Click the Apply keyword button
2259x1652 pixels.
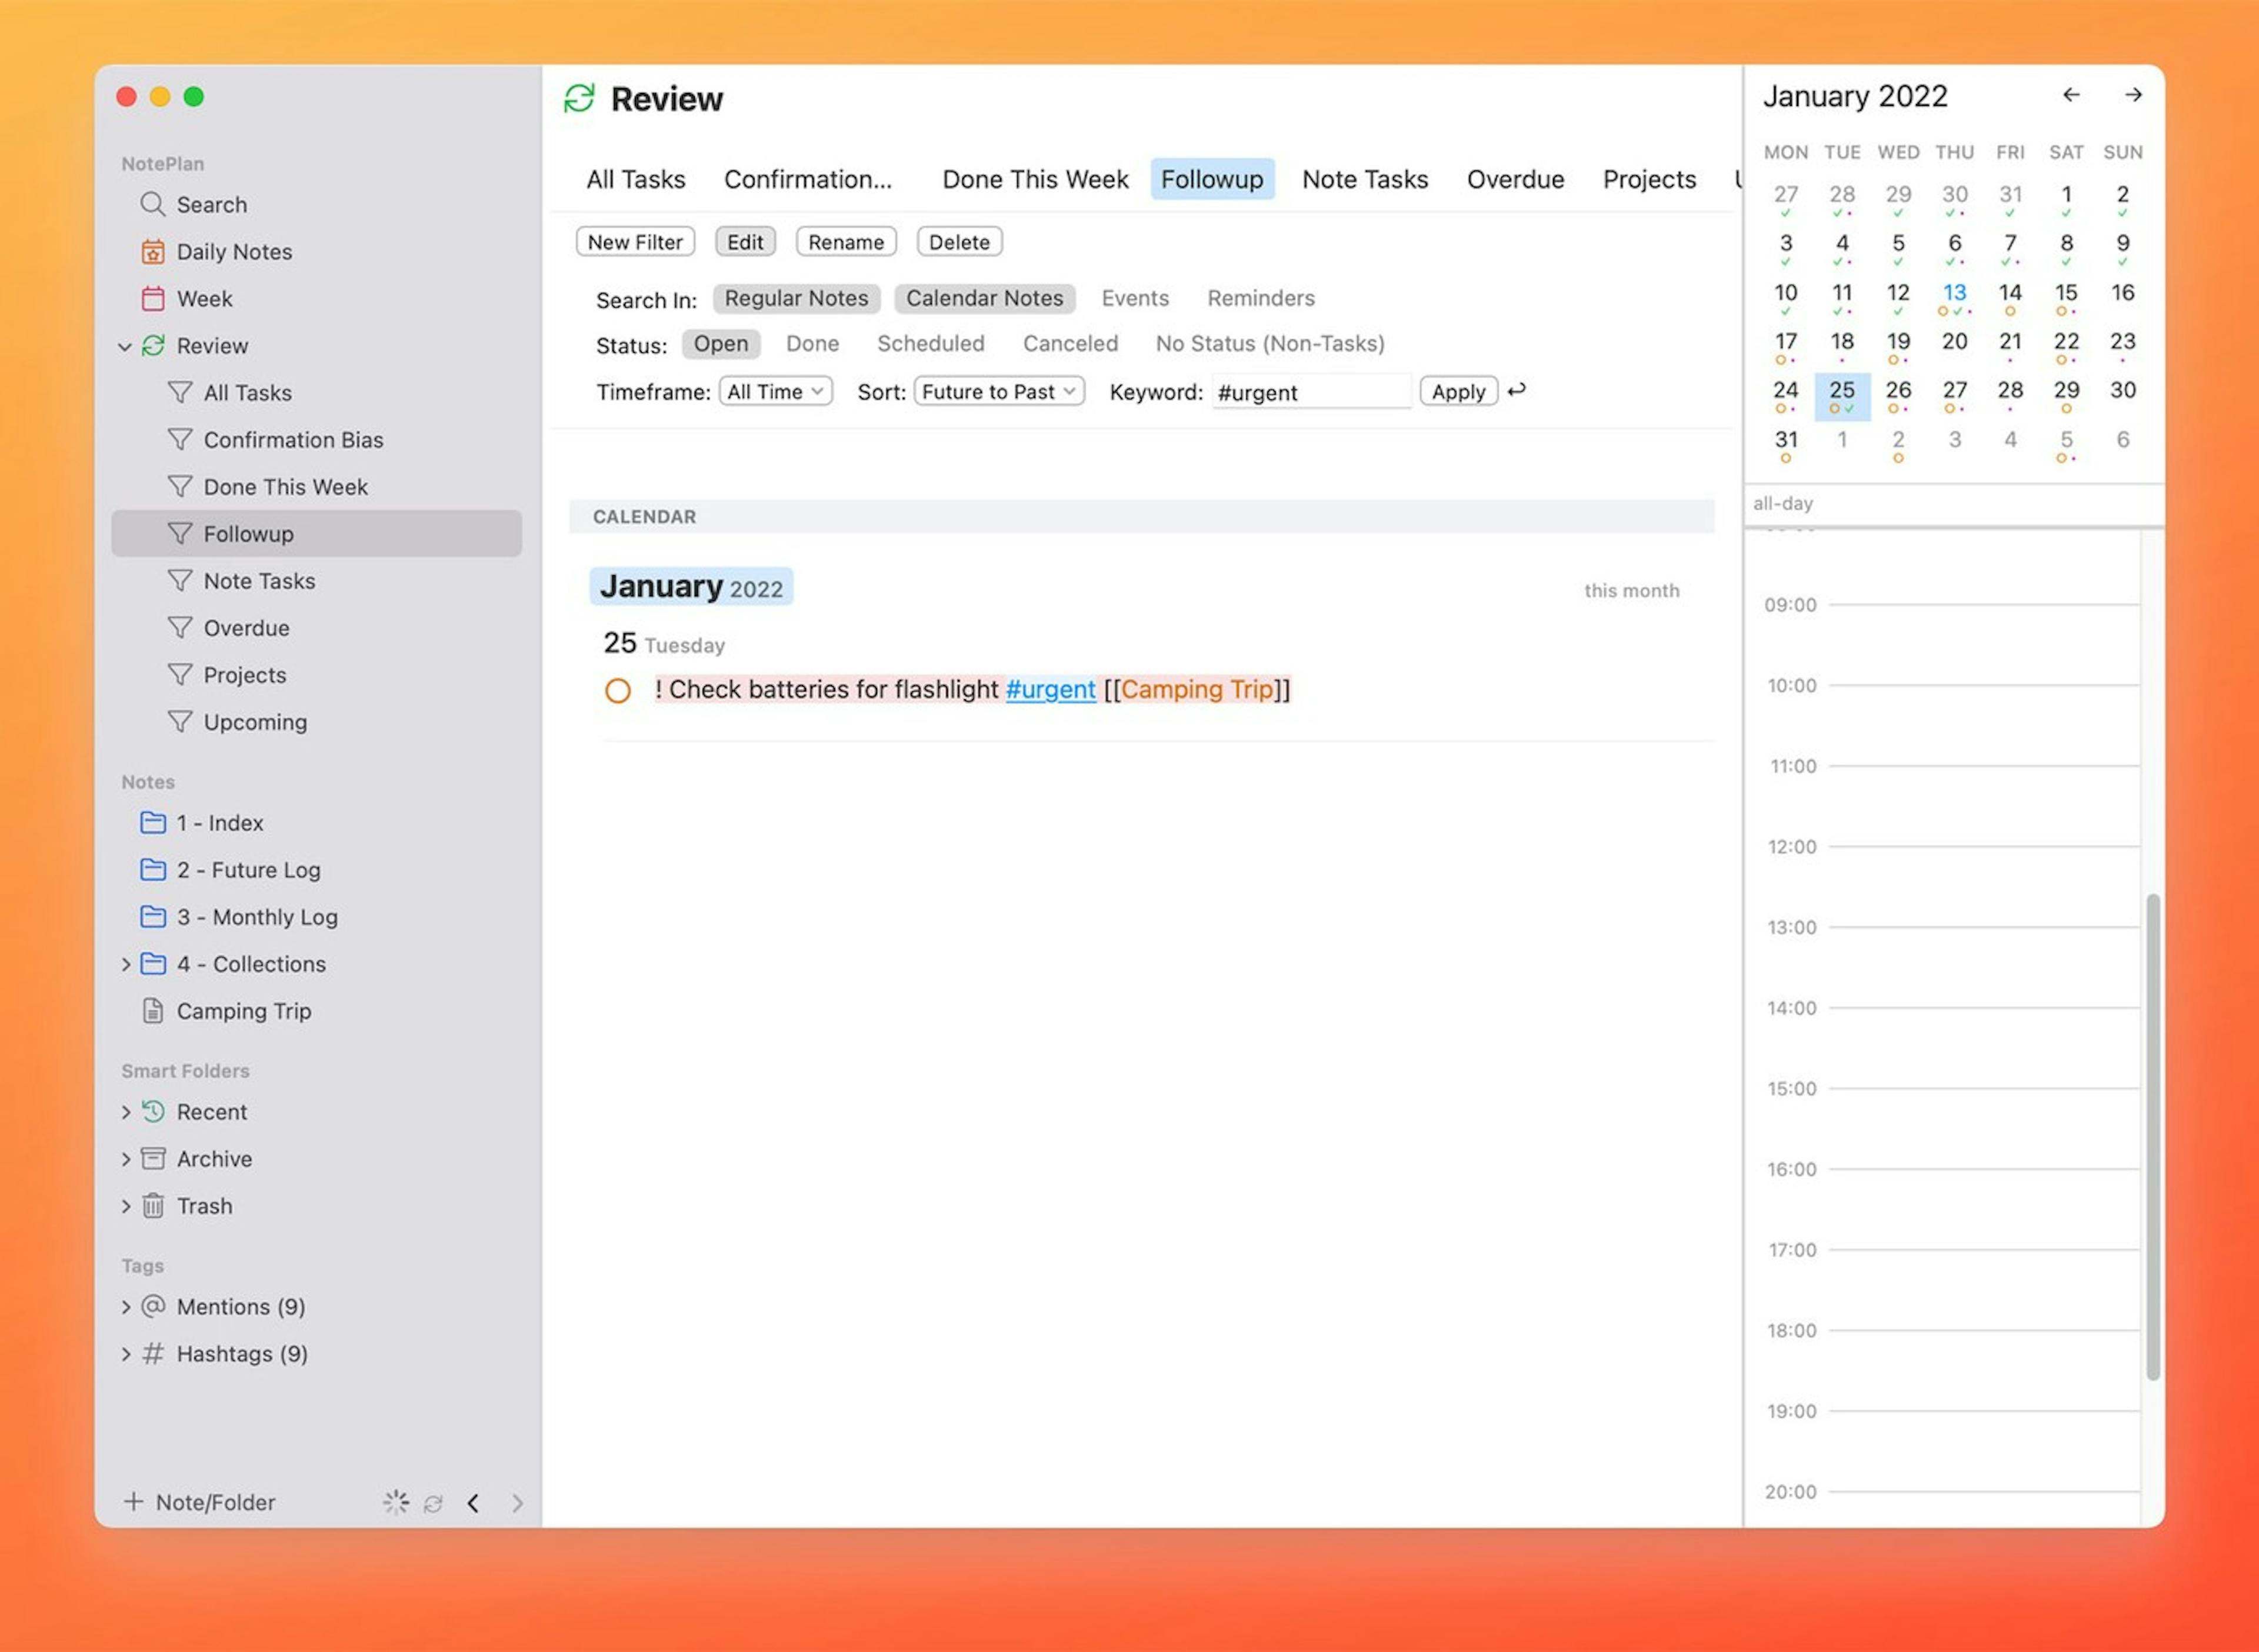click(1458, 392)
